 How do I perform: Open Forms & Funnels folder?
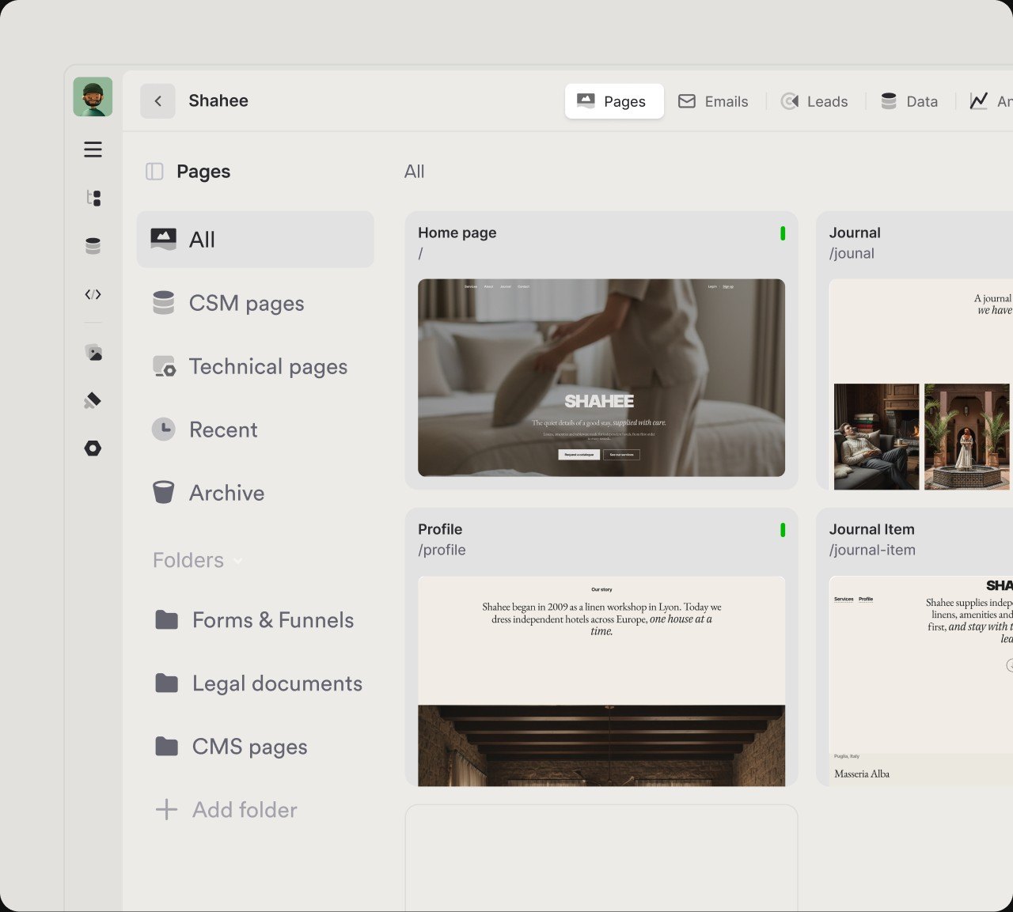click(255, 620)
